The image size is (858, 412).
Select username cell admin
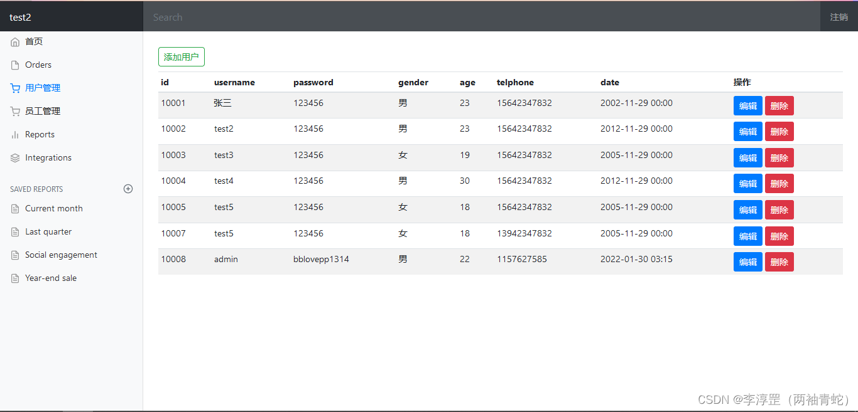[x=226, y=259]
